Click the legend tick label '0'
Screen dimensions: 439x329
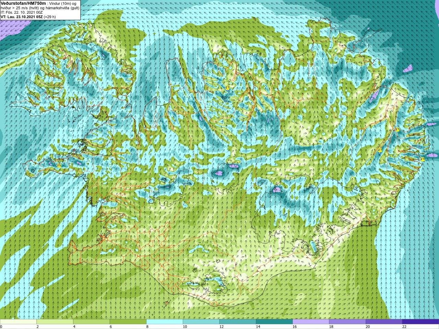[1, 327]
